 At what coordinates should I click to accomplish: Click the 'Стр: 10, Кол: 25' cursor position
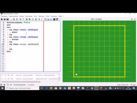click(123, 85)
